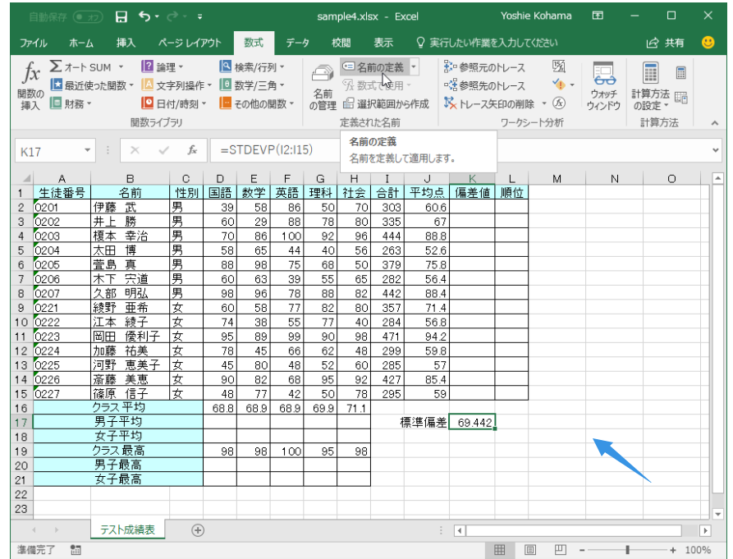Screen dimensions: 733x559
Task: Click the smiley feedback icon
Action: tap(708, 43)
